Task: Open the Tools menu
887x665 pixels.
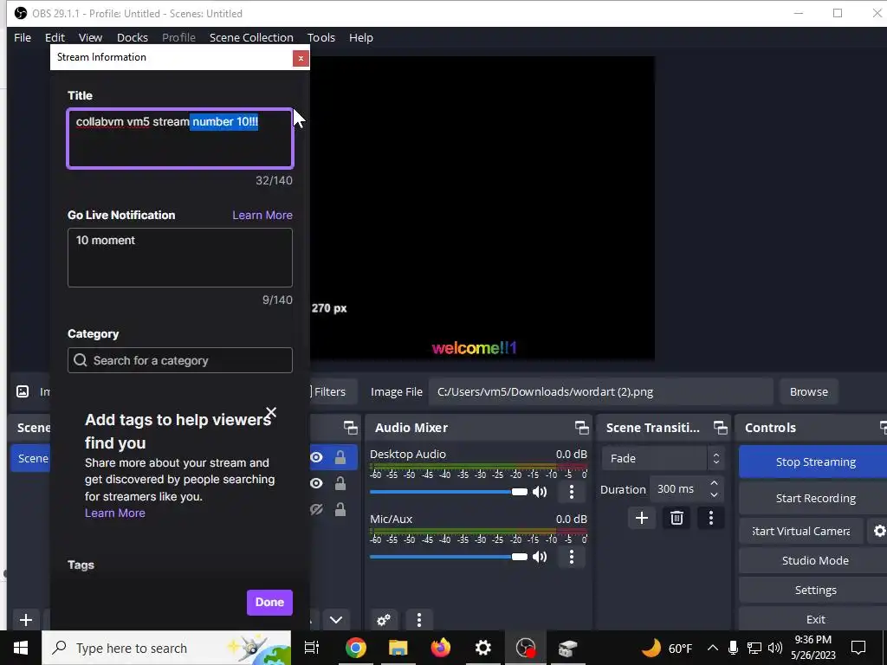Action: click(x=320, y=37)
